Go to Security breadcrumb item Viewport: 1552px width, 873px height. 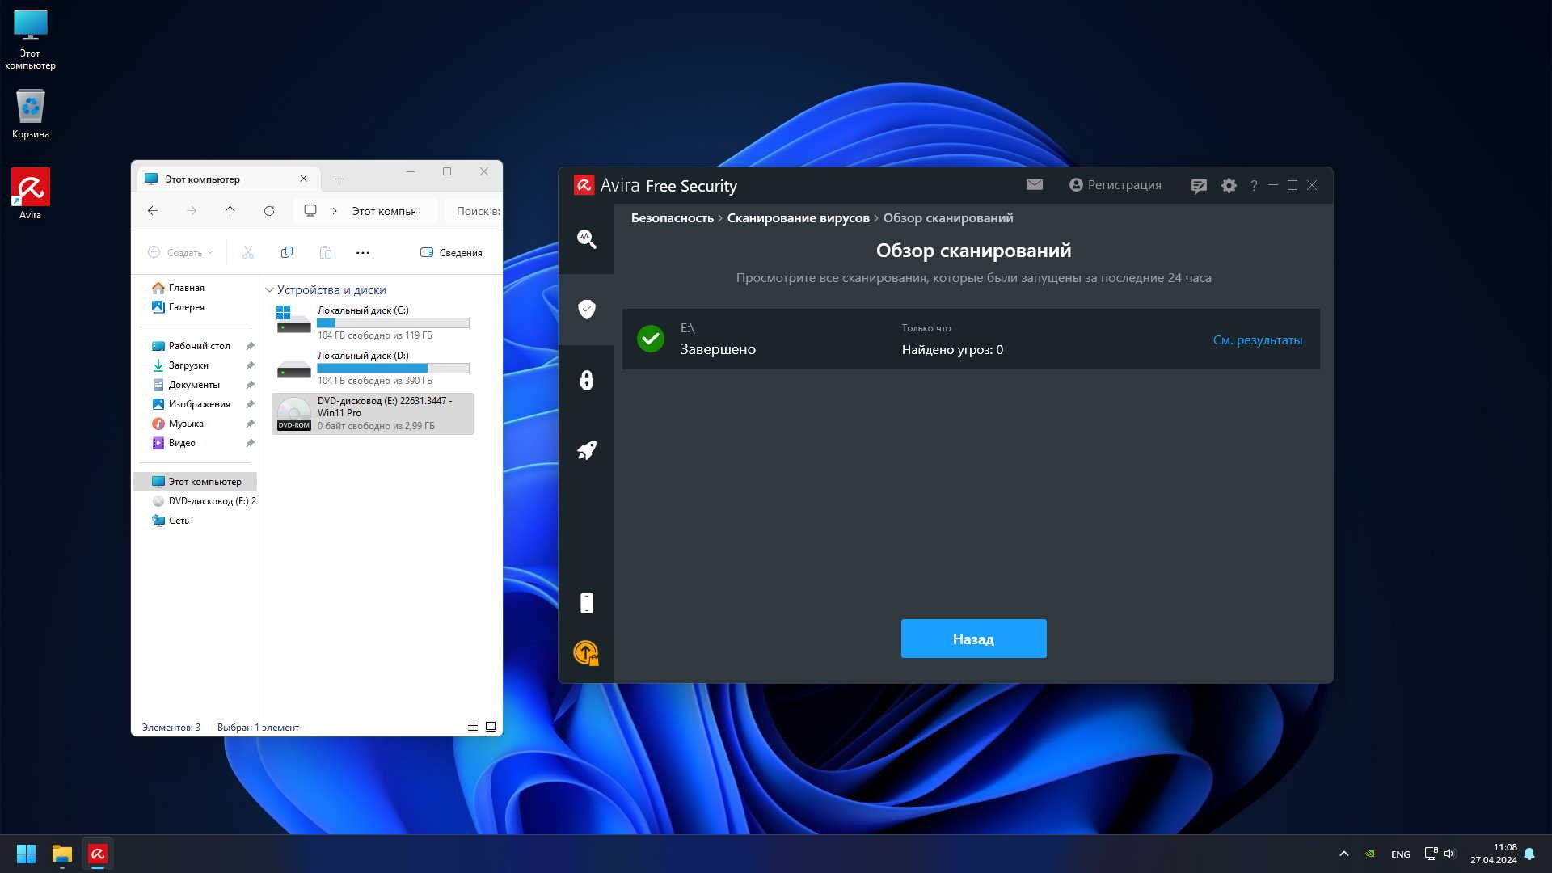pyautogui.click(x=672, y=218)
